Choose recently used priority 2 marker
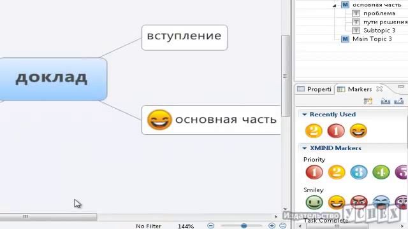Screen dimensions: 408x229 tap(314, 130)
